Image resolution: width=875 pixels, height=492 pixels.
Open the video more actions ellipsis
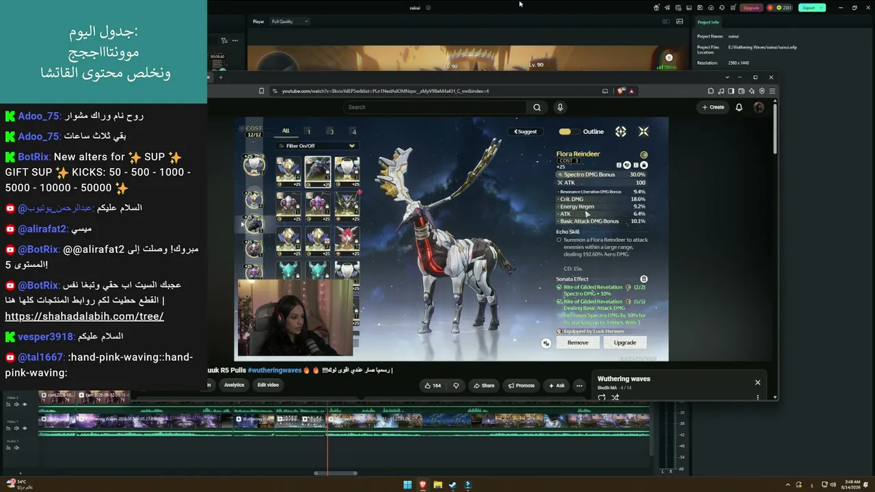point(579,385)
